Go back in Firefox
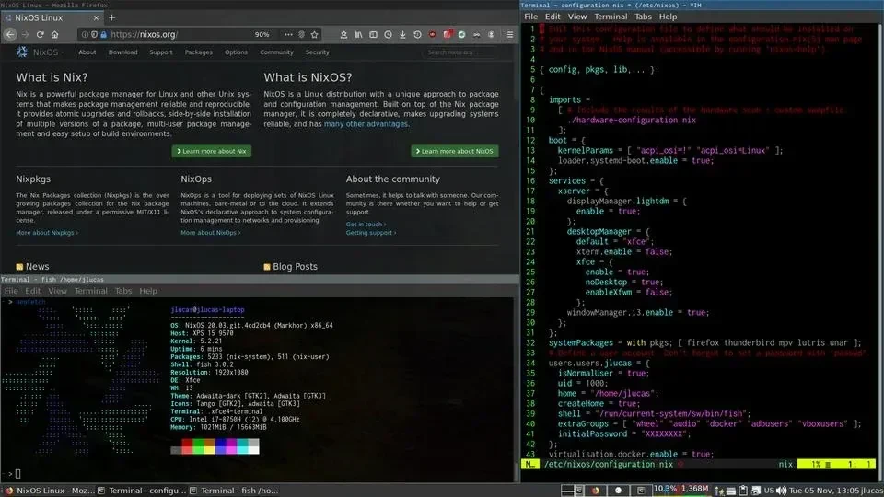Screen dimensions: 884x497 tap(10, 34)
